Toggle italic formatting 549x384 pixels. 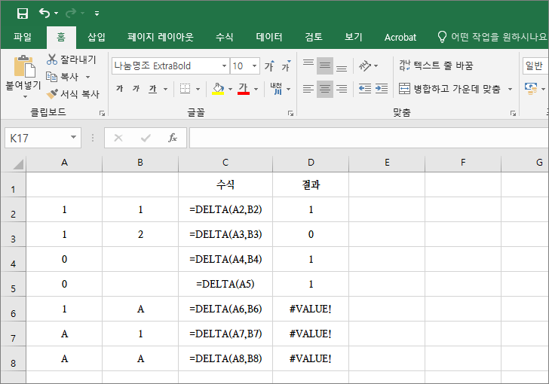pyautogui.click(x=136, y=89)
